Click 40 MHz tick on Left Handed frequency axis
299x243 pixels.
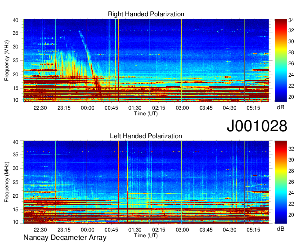15,142
